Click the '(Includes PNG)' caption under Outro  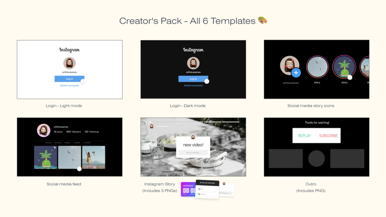click(x=311, y=190)
